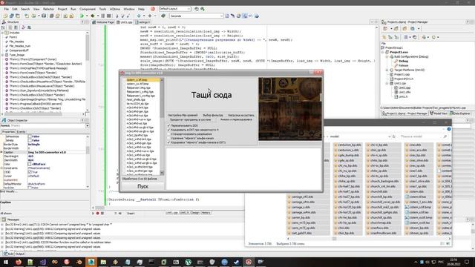Click the Пуск button in the converter window
The height and width of the screenshot is (267, 475).
pos(142,186)
